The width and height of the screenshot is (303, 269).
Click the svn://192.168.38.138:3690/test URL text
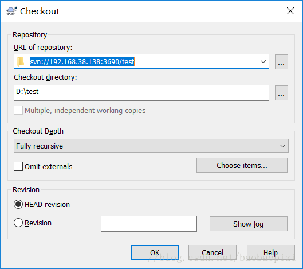point(82,62)
